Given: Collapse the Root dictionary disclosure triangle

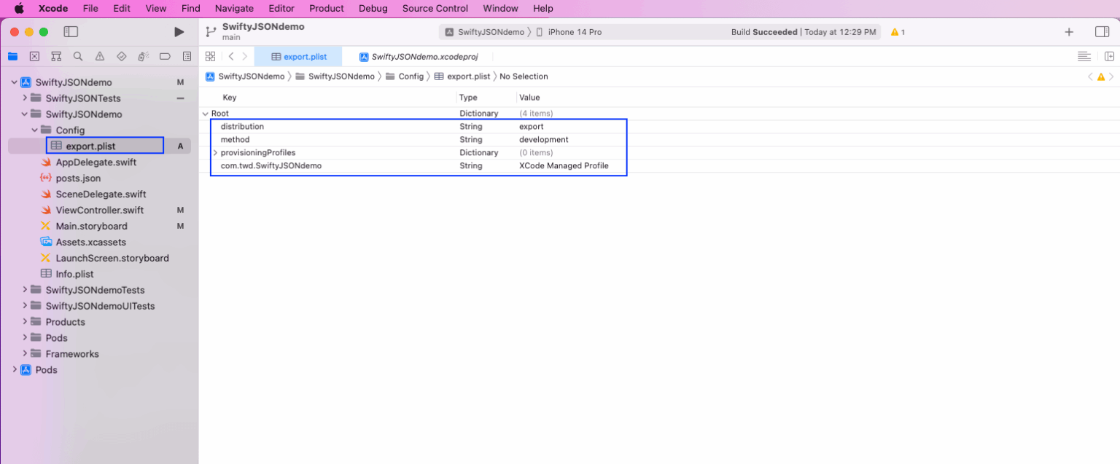Looking at the screenshot, I should 206,113.
